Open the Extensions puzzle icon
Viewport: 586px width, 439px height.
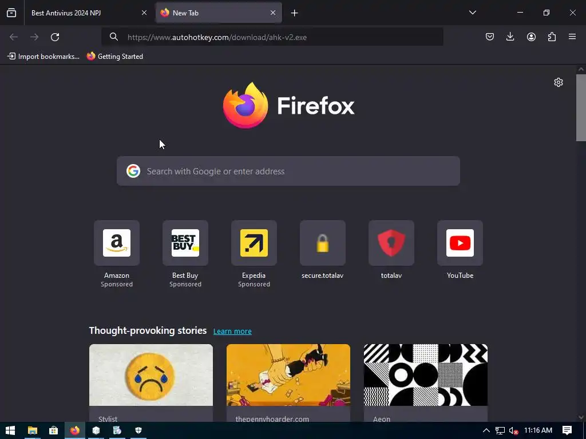(552, 37)
